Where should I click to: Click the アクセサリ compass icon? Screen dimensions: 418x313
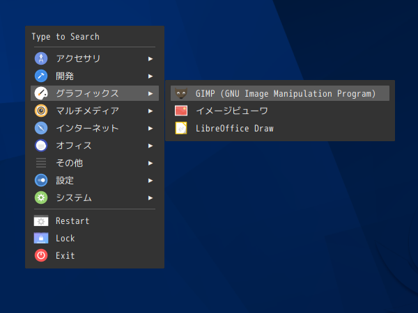click(x=41, y=58)
